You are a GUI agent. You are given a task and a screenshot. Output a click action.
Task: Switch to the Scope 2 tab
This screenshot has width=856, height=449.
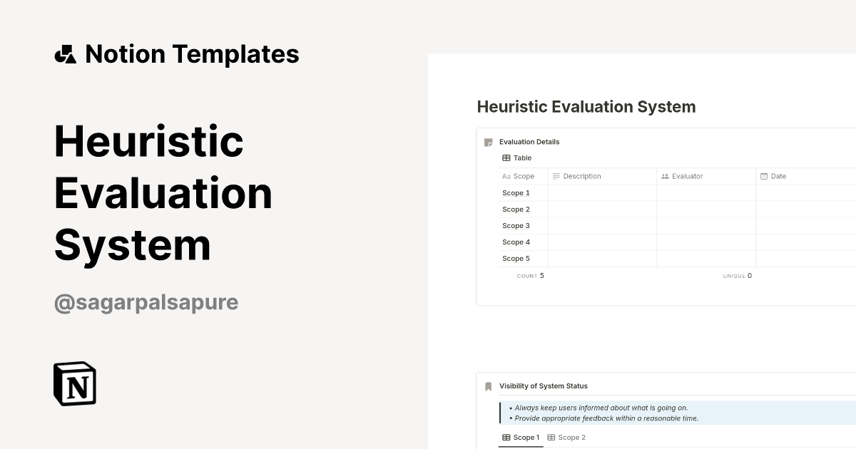tap(566, 438)
